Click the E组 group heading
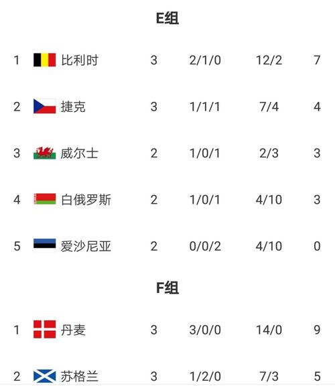 [x=167, y=18]
